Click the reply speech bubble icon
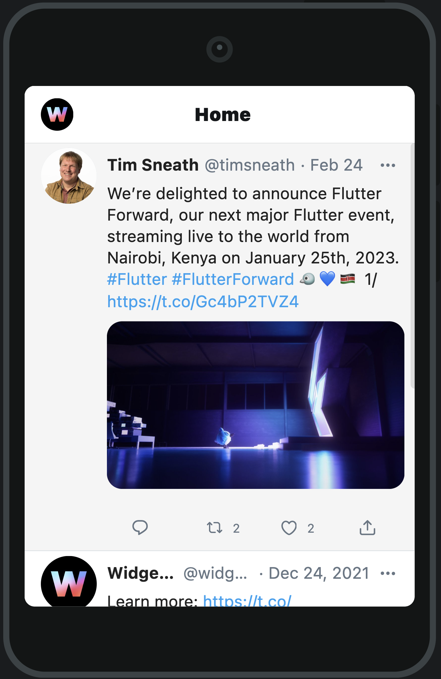The width and height of the screenshot is (441, 679). [140, 527]
